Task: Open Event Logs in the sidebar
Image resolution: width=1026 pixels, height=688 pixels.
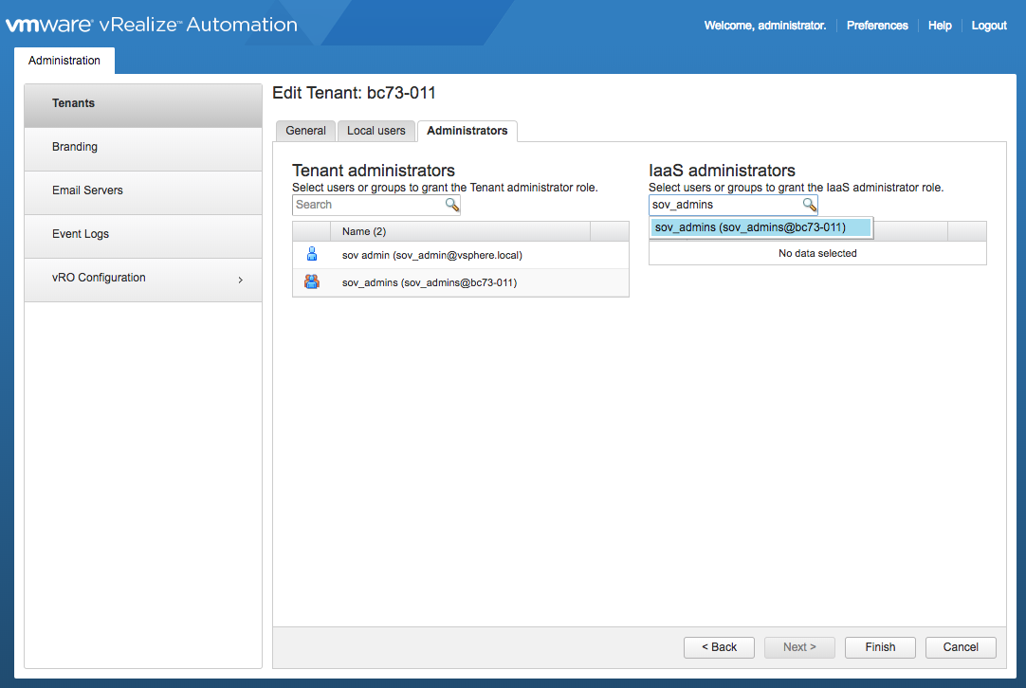Action: coord(143,236)
